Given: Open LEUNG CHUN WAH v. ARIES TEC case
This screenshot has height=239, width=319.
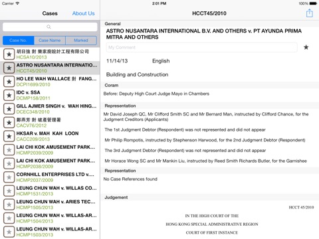Looking at the screenshot, I should pyautogui.click(x=50, y=204).
